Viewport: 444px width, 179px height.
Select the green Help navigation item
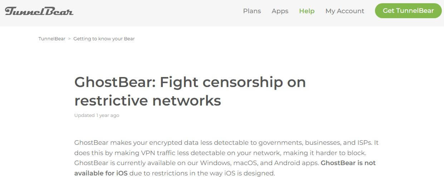coord(307,11)
